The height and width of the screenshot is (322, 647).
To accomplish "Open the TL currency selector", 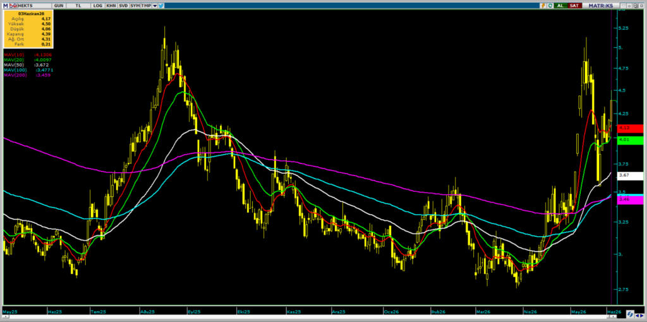I will tap(78, 6).
